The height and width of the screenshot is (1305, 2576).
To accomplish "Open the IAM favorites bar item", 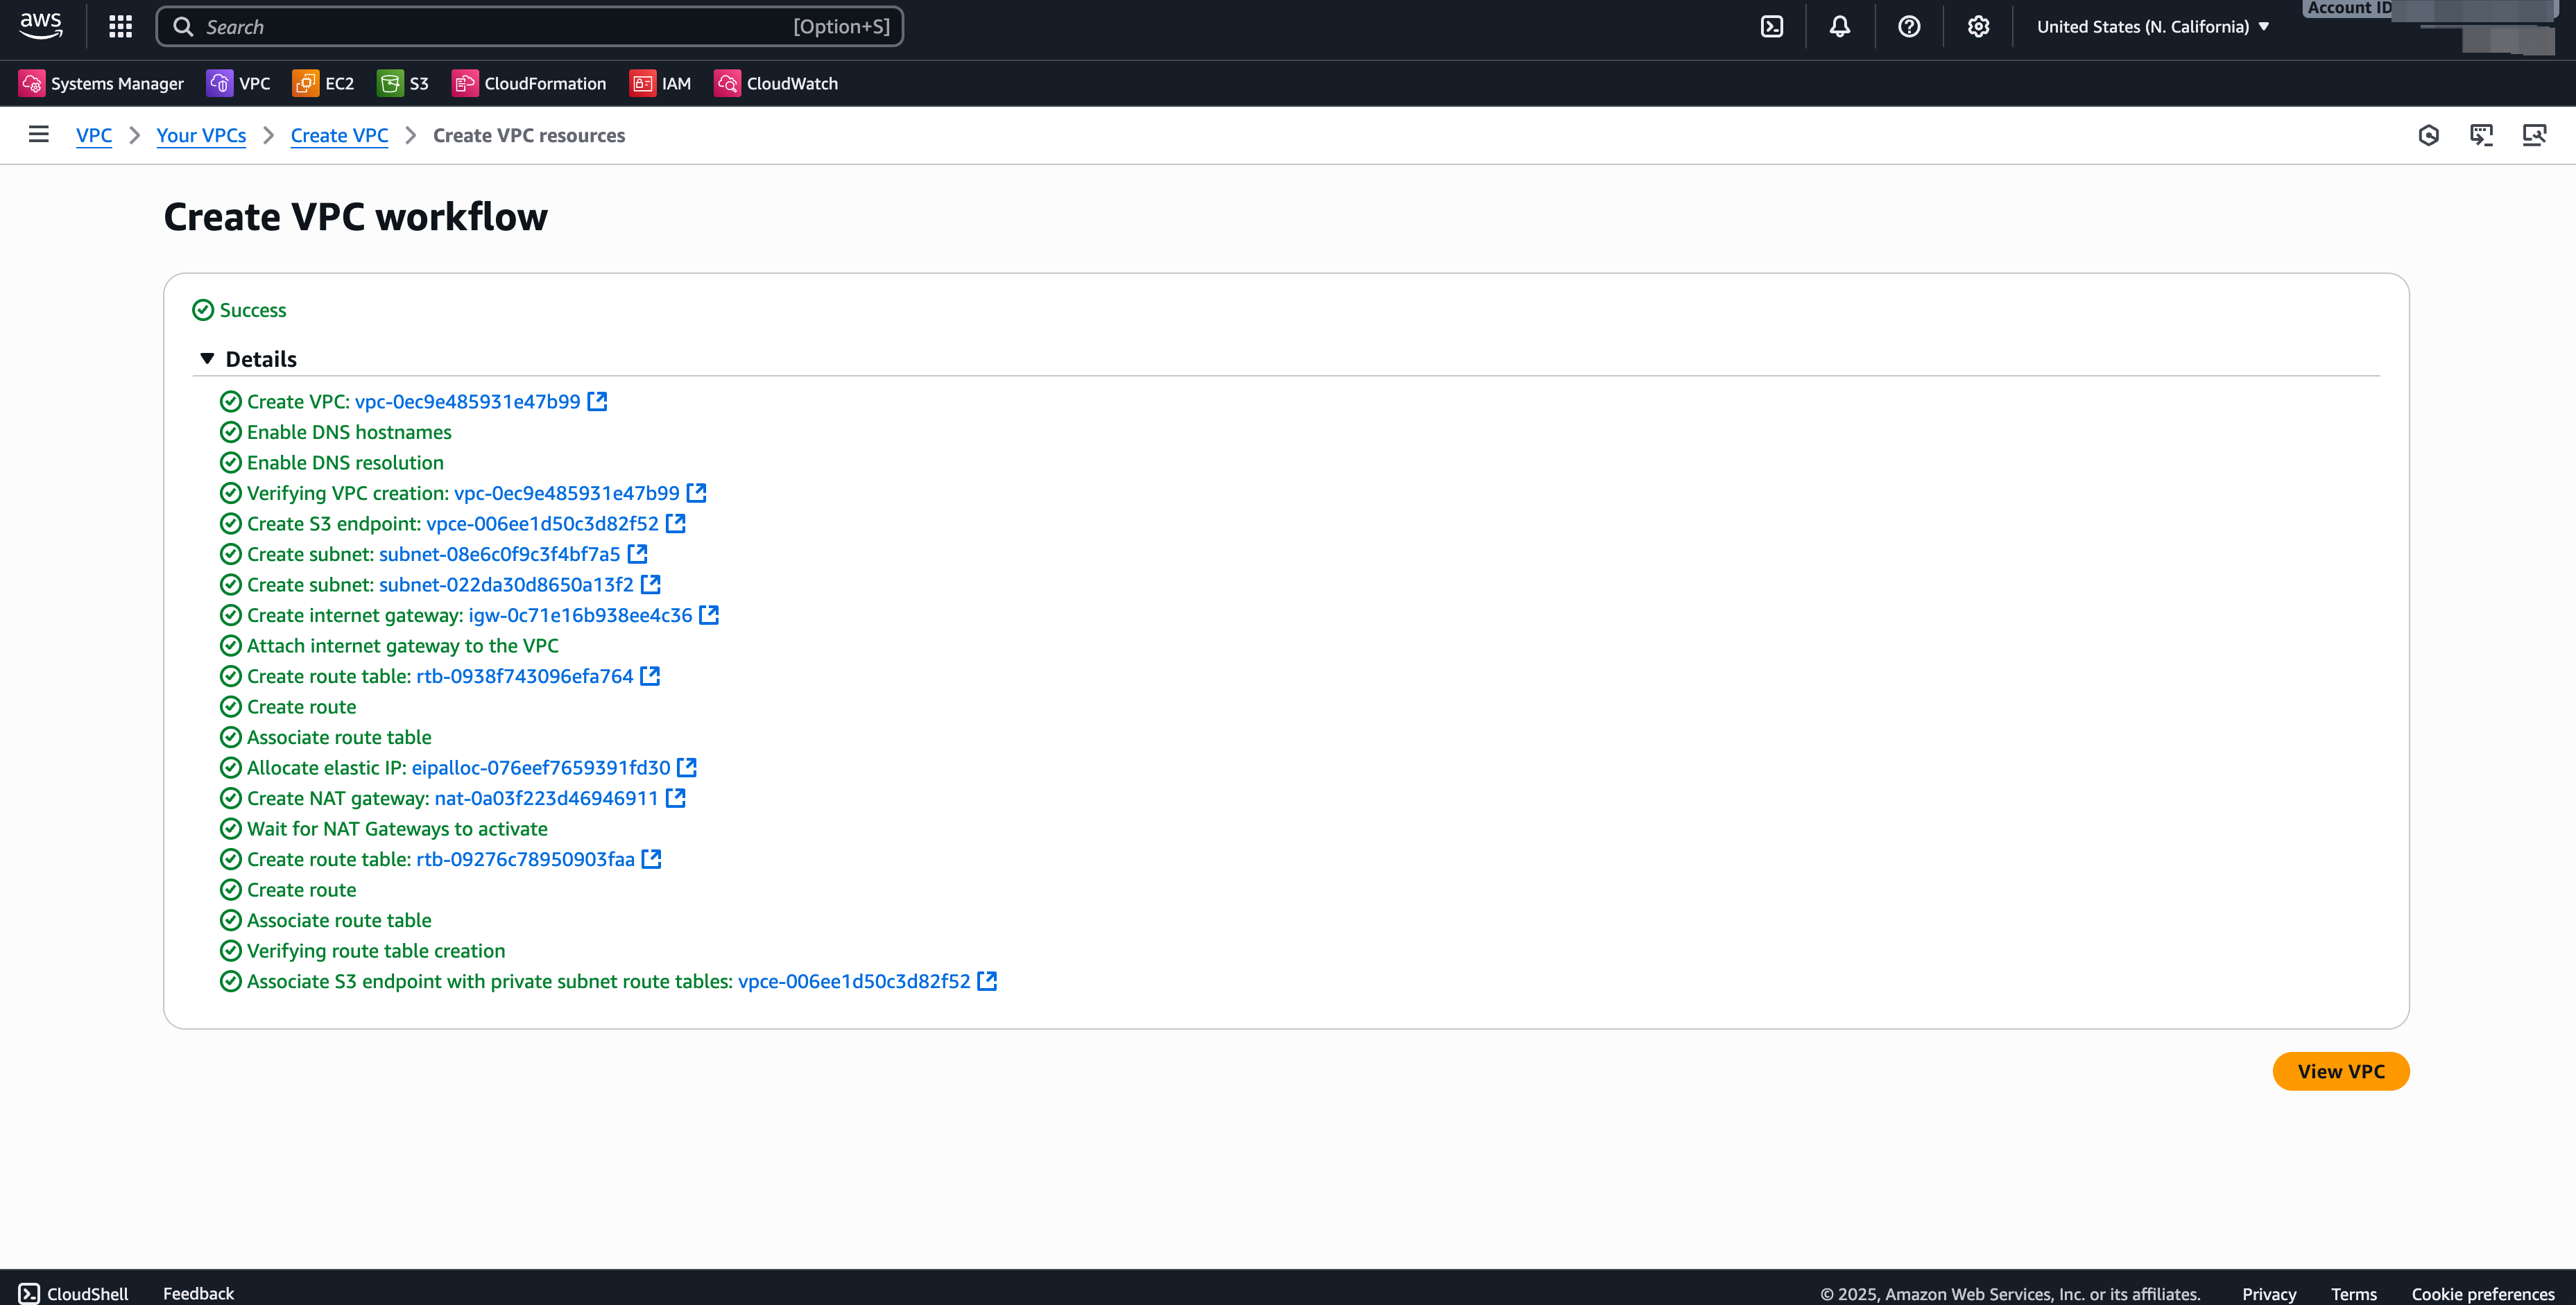I will tap(660, 83).
